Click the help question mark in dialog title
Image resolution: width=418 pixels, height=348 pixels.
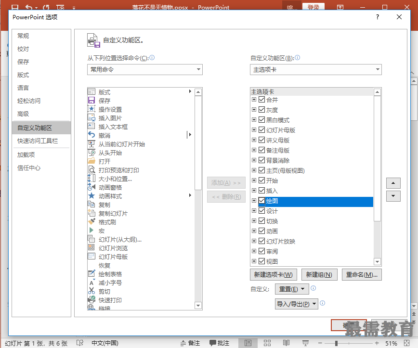tap(378, 17)
